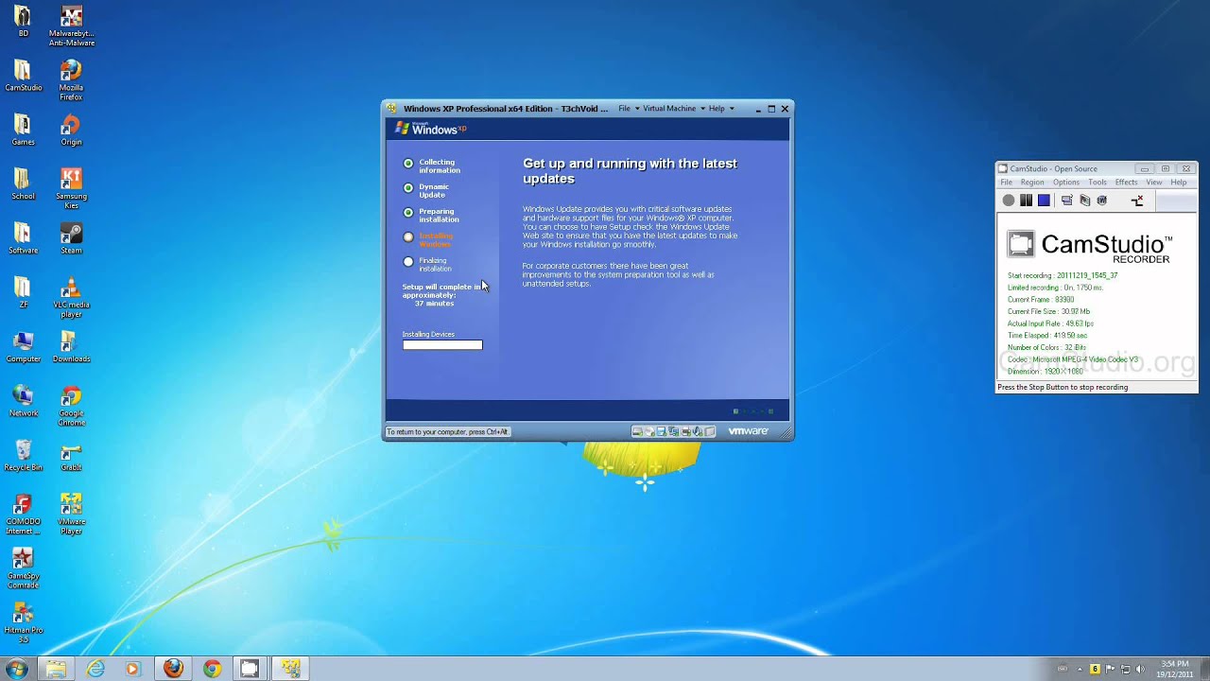Viewport: 1210px width, 681px height.
Task: Select the Network desktop icon
Action: tap(23, 401)
